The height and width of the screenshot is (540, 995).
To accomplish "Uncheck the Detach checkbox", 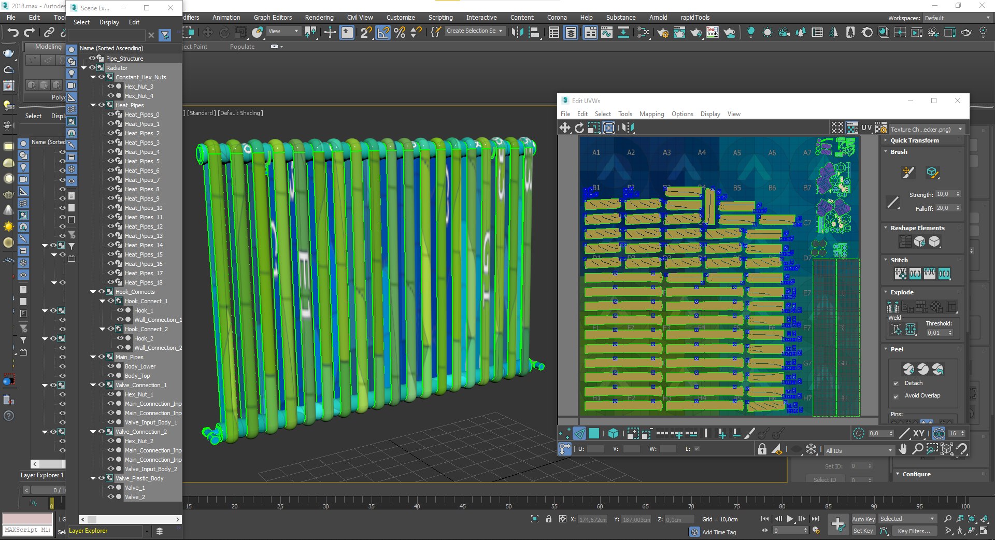I will click(x=896, y=383).
